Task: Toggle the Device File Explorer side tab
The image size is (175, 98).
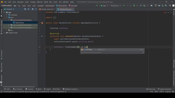Action: 174,78
